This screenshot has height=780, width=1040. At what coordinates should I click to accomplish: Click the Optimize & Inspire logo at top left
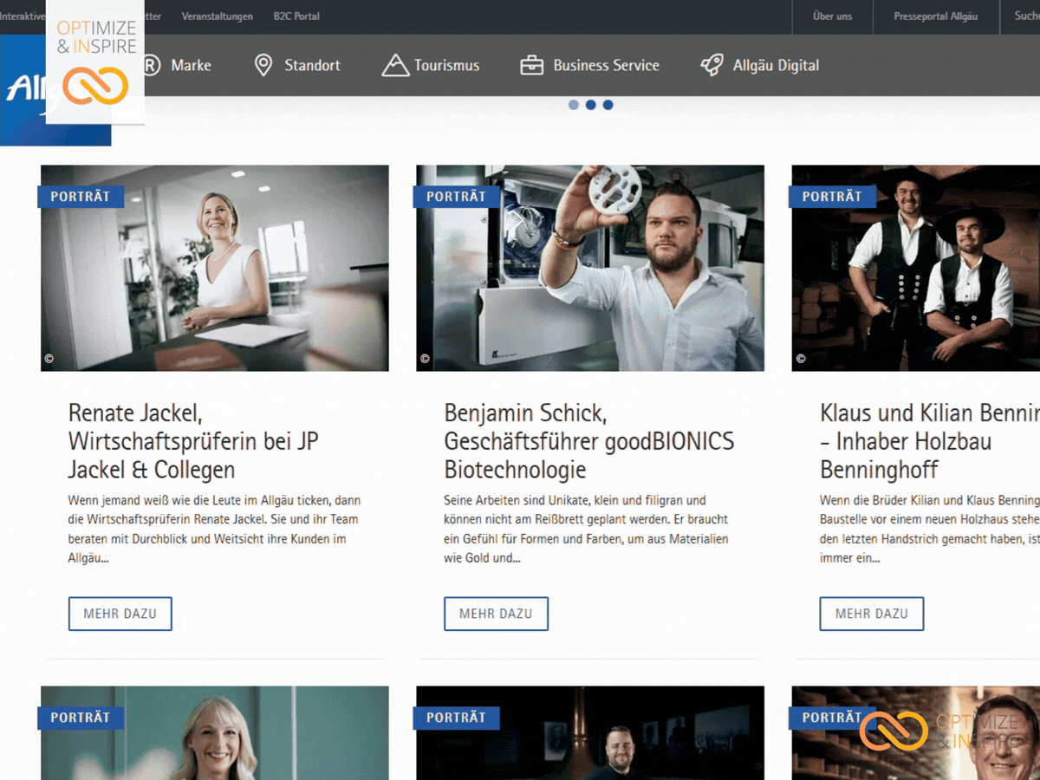coord(95,62)
